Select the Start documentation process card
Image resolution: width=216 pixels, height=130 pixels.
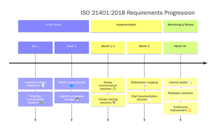point(144,98)
